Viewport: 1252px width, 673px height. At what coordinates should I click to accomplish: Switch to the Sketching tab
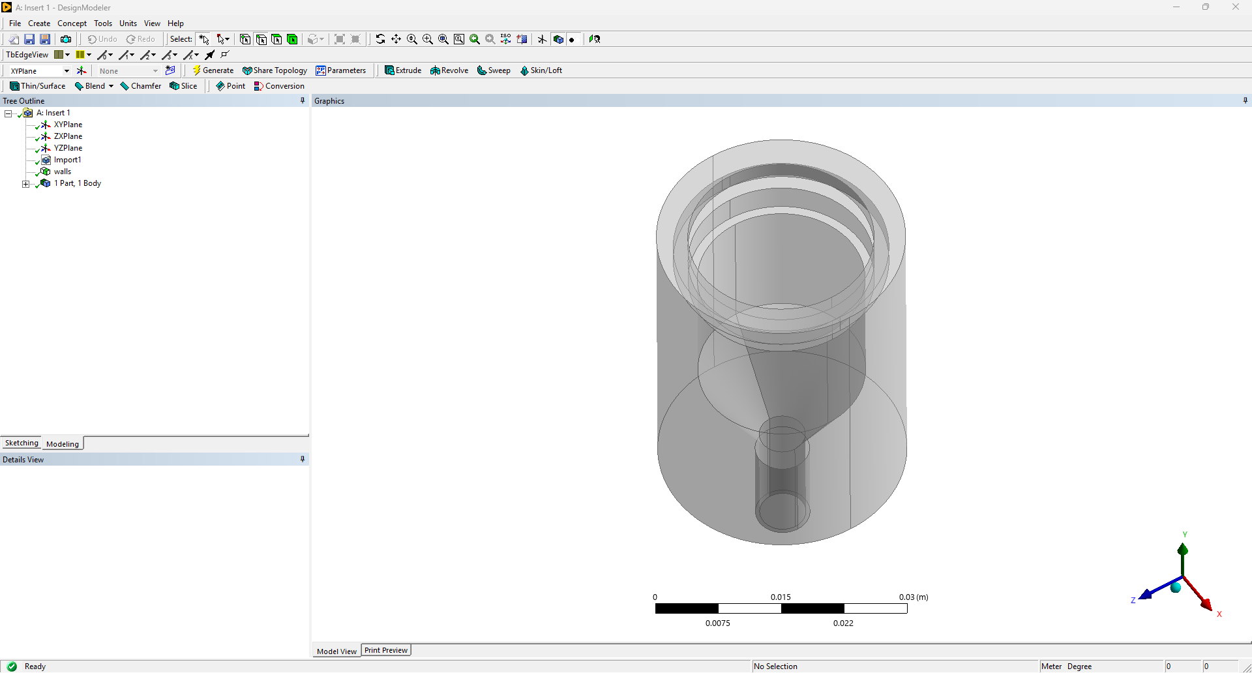pyautogui.click(x=22, y=443)
